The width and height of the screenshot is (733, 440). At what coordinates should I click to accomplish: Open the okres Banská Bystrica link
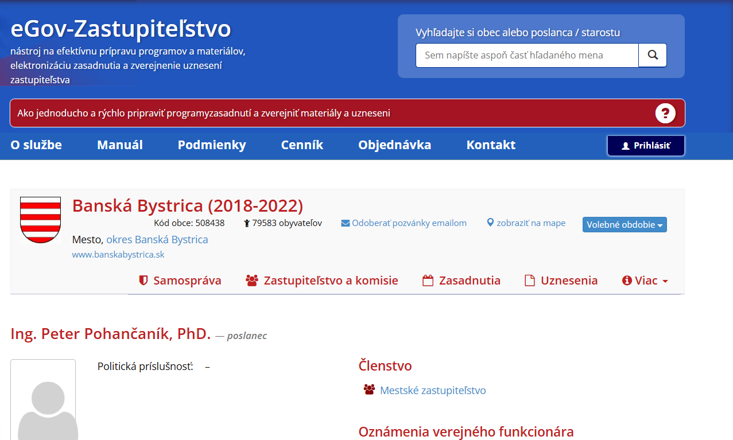(157, 239)
